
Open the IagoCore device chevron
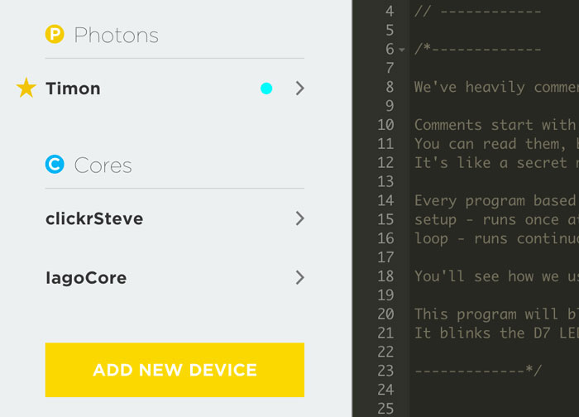[299, 278]
